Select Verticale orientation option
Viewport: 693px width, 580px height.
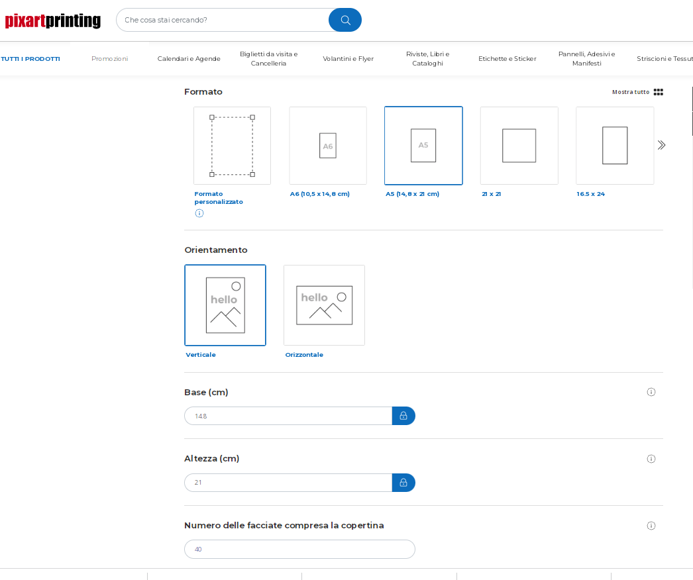[225, 305]
